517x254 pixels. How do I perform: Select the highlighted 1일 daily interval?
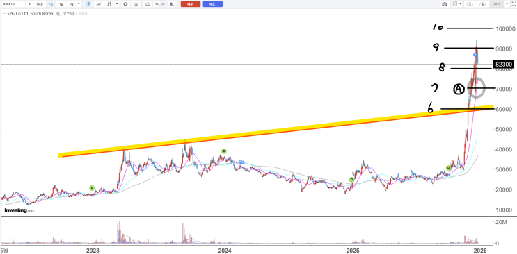point(51,4)
